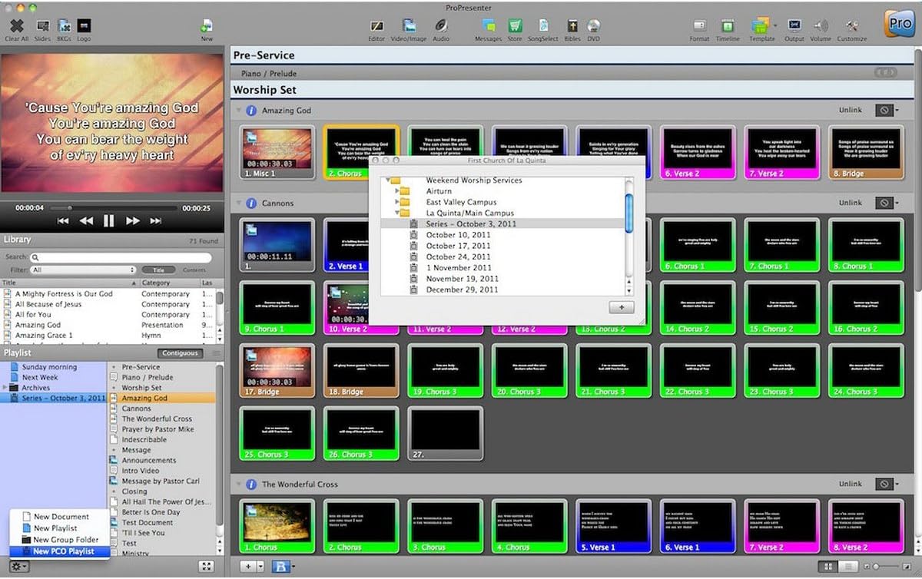922x579 pixels.
Task: Open the Timeline panel
Action: [x=728, y=25]
